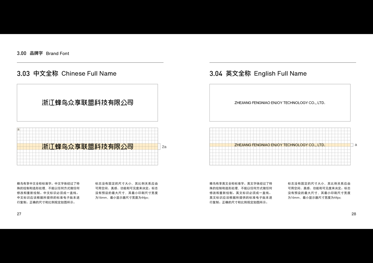Click the English company name on the grid
This screenshot has height=263, width=373.
[280, 145]
